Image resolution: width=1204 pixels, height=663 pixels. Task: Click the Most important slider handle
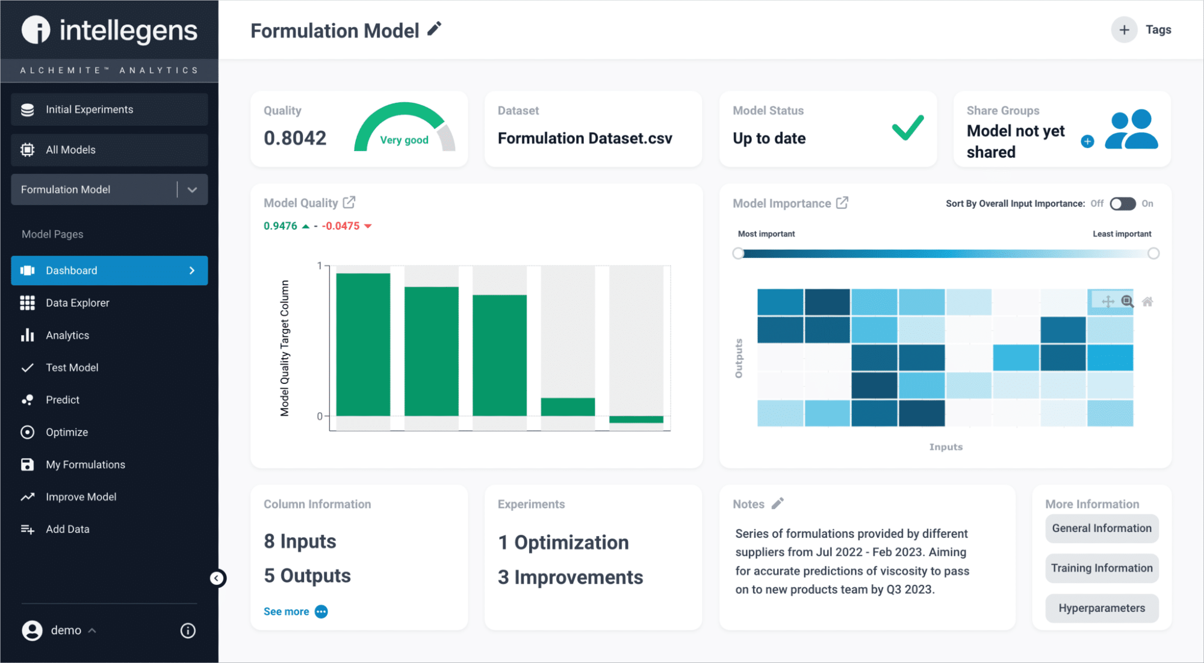click(x=738, y=253)
